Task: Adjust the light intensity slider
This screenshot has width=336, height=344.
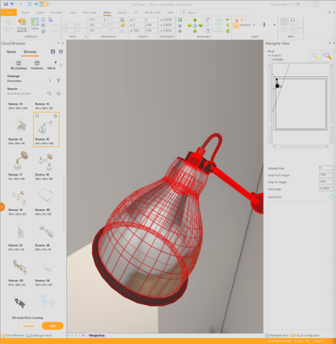Action: tap(264, 25)
